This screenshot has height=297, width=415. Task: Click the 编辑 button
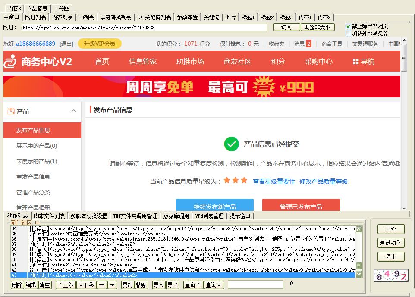31,285
